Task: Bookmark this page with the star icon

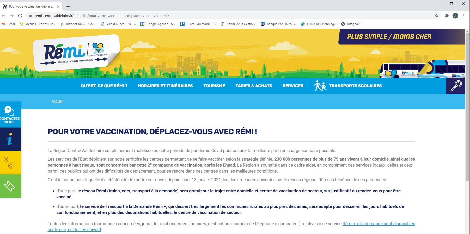Action: click(x=437, y=16)
